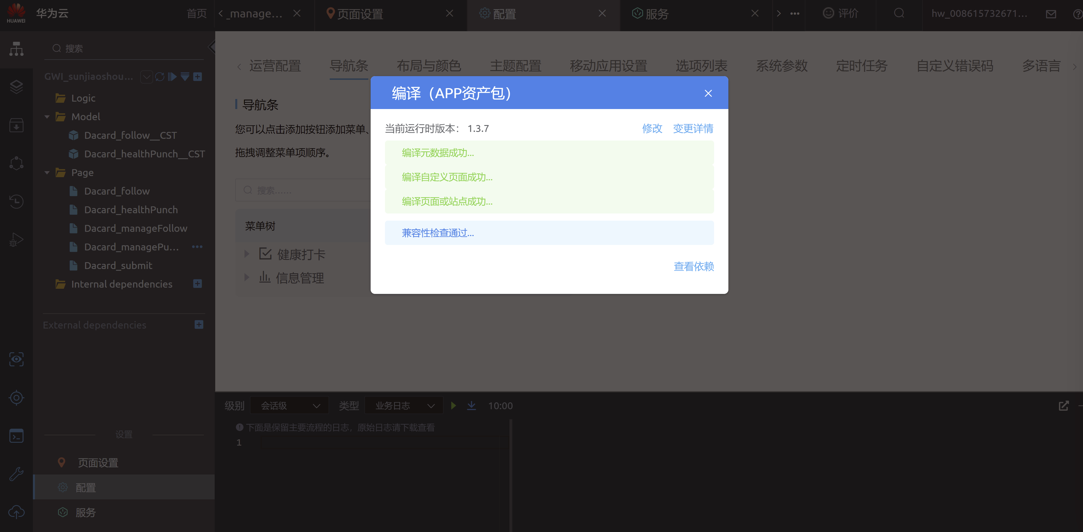Image resolution: width=1083 pixels, height=532 pixels.
Task: Switch to the 系统参数 tab
Action: [782, 66]
